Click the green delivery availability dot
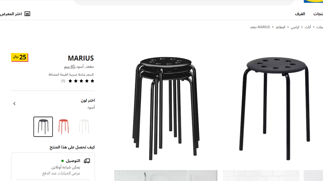The width and height of the screenshot is (323, 181). tap(63, 161)
